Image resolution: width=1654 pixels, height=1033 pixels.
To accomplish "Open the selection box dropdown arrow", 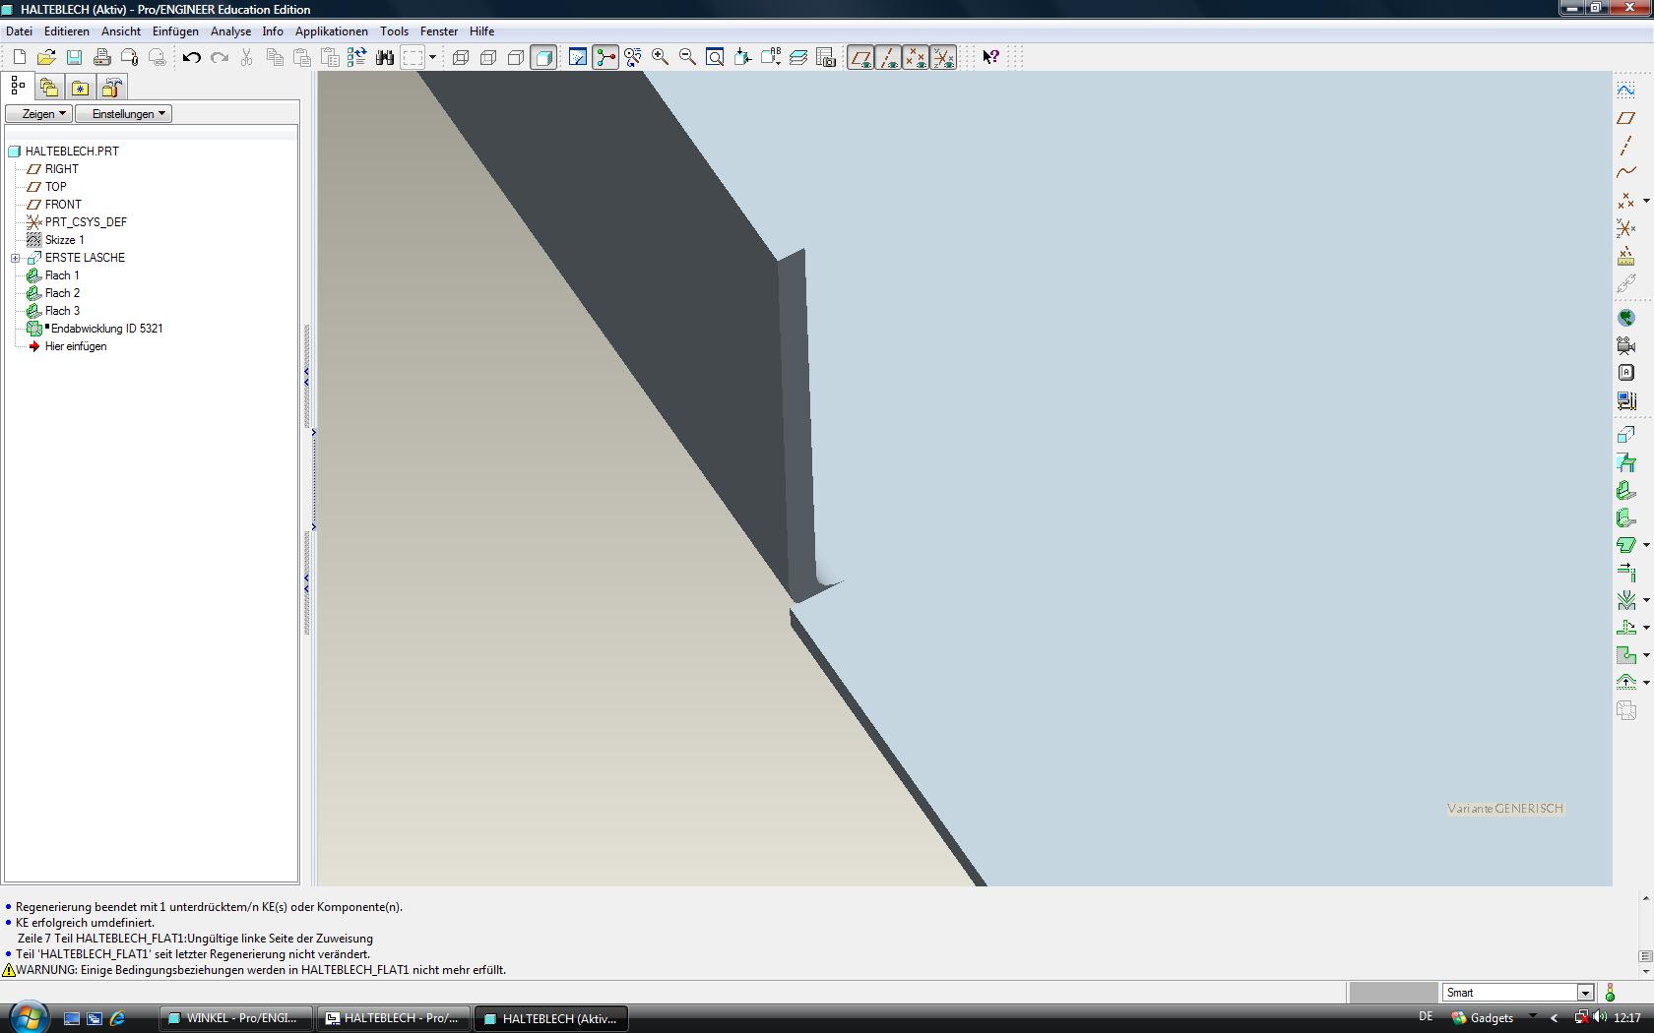I will click(432, 57).
